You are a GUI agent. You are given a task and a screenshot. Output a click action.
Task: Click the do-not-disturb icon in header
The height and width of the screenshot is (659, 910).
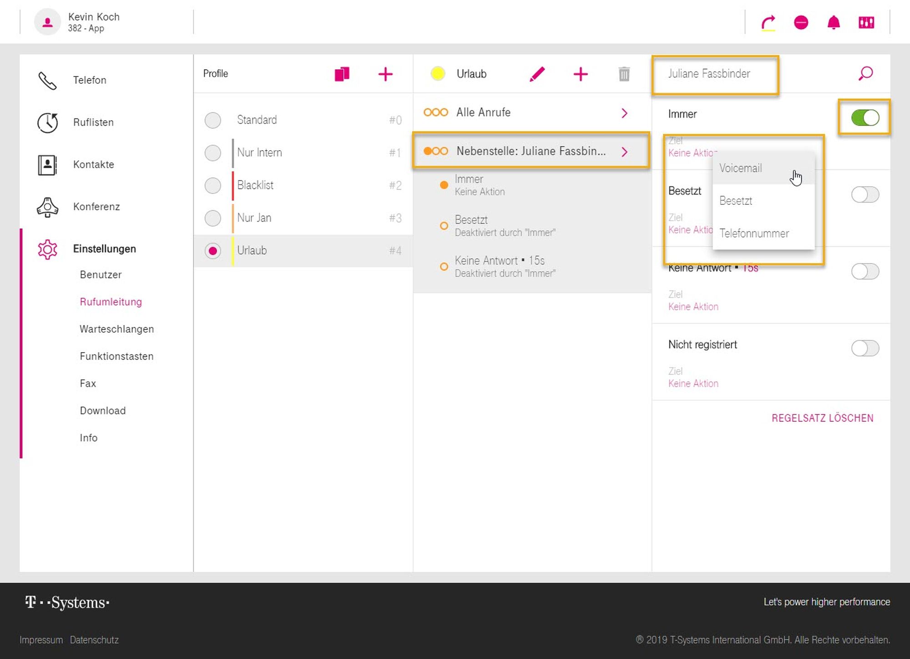pos(801,23)
